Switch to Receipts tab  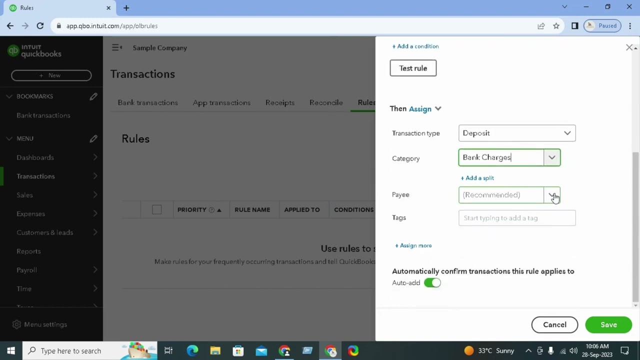(279, 102)
